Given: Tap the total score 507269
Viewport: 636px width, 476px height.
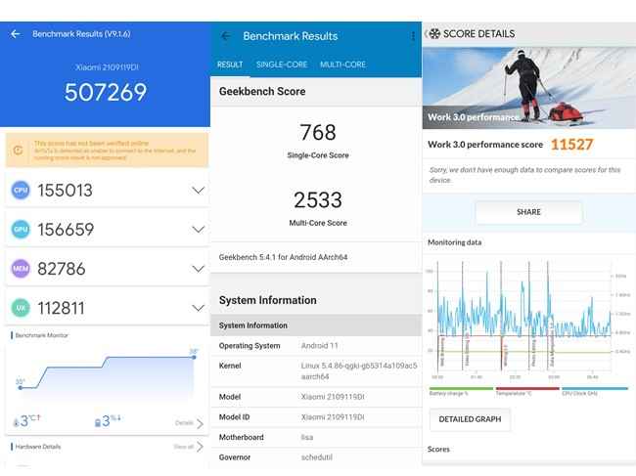Looking at the screenshot, I should click(x=106, y=92).
